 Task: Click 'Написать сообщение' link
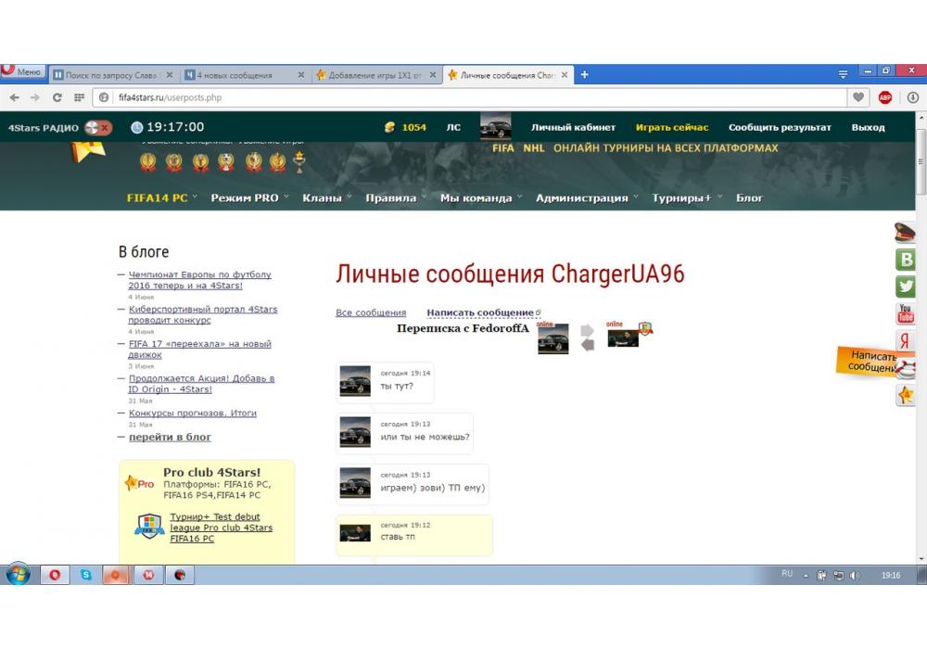point(479,312)
